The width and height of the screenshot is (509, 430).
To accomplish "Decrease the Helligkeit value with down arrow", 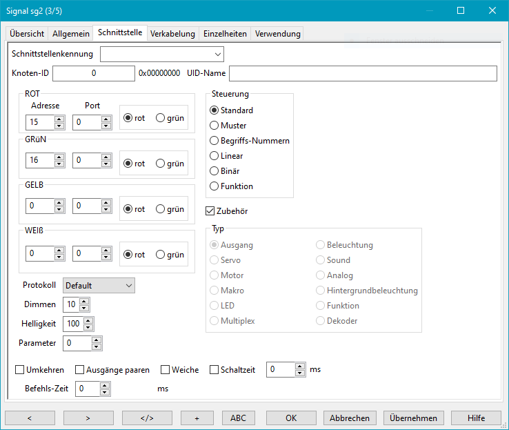I will tap(88, 327).
